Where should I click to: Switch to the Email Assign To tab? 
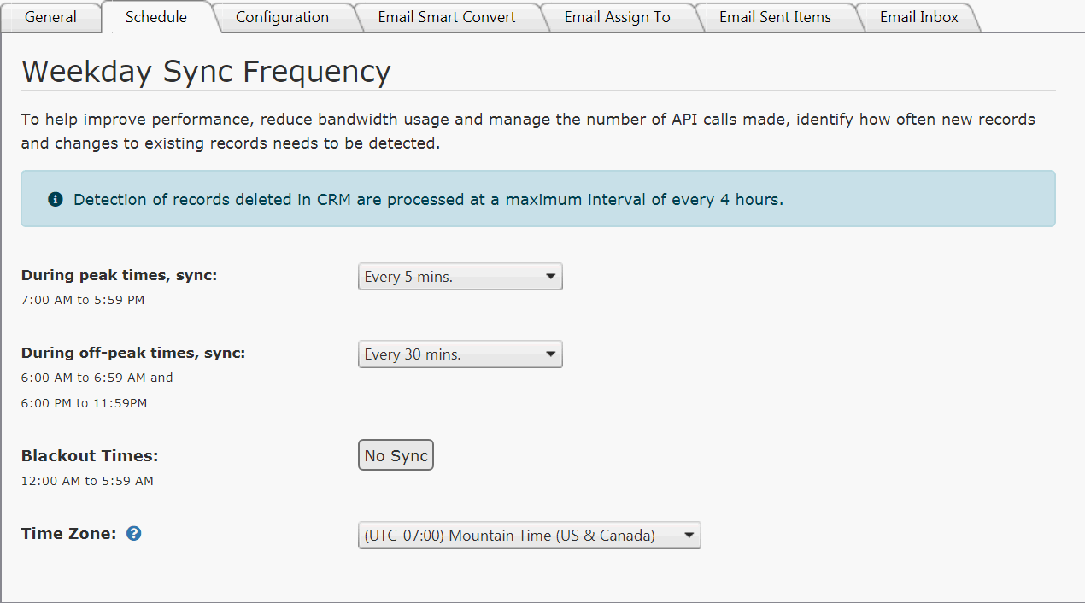click(618, 17)
